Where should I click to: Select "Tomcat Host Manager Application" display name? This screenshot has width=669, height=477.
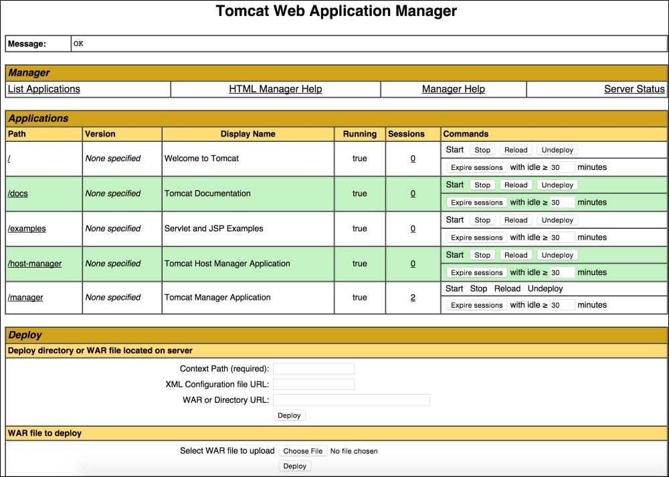(227, 263)
